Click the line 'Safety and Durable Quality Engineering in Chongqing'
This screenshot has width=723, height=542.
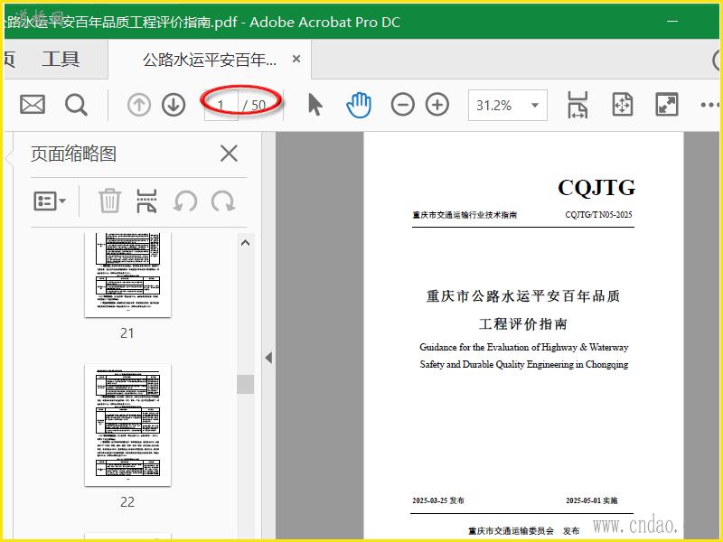click(524, 364)
